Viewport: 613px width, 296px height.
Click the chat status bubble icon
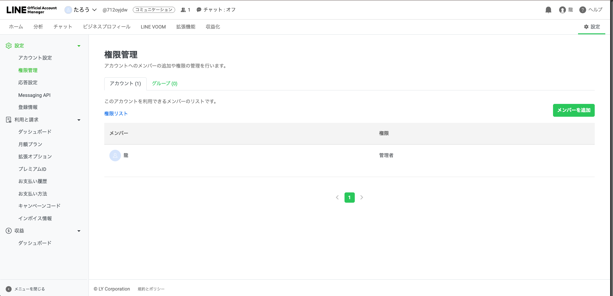point(199,10)
